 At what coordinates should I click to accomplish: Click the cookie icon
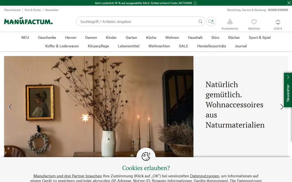(x=146, y=157)
